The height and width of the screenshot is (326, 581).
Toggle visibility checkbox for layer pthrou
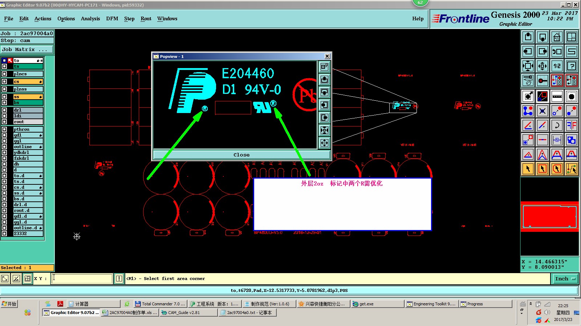4,129
